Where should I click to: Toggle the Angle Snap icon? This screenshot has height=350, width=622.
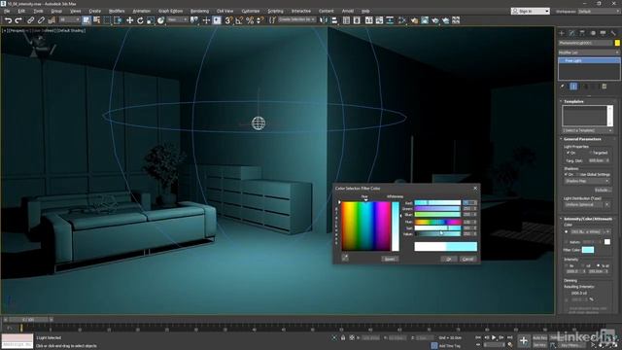(x=239, y=20)
